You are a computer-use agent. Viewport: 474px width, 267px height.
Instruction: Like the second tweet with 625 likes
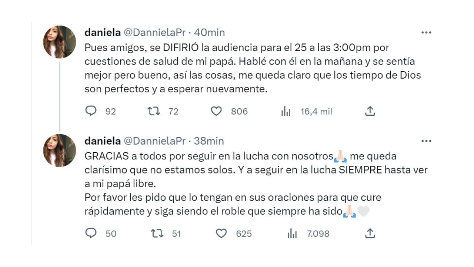[x=221, y=234]
